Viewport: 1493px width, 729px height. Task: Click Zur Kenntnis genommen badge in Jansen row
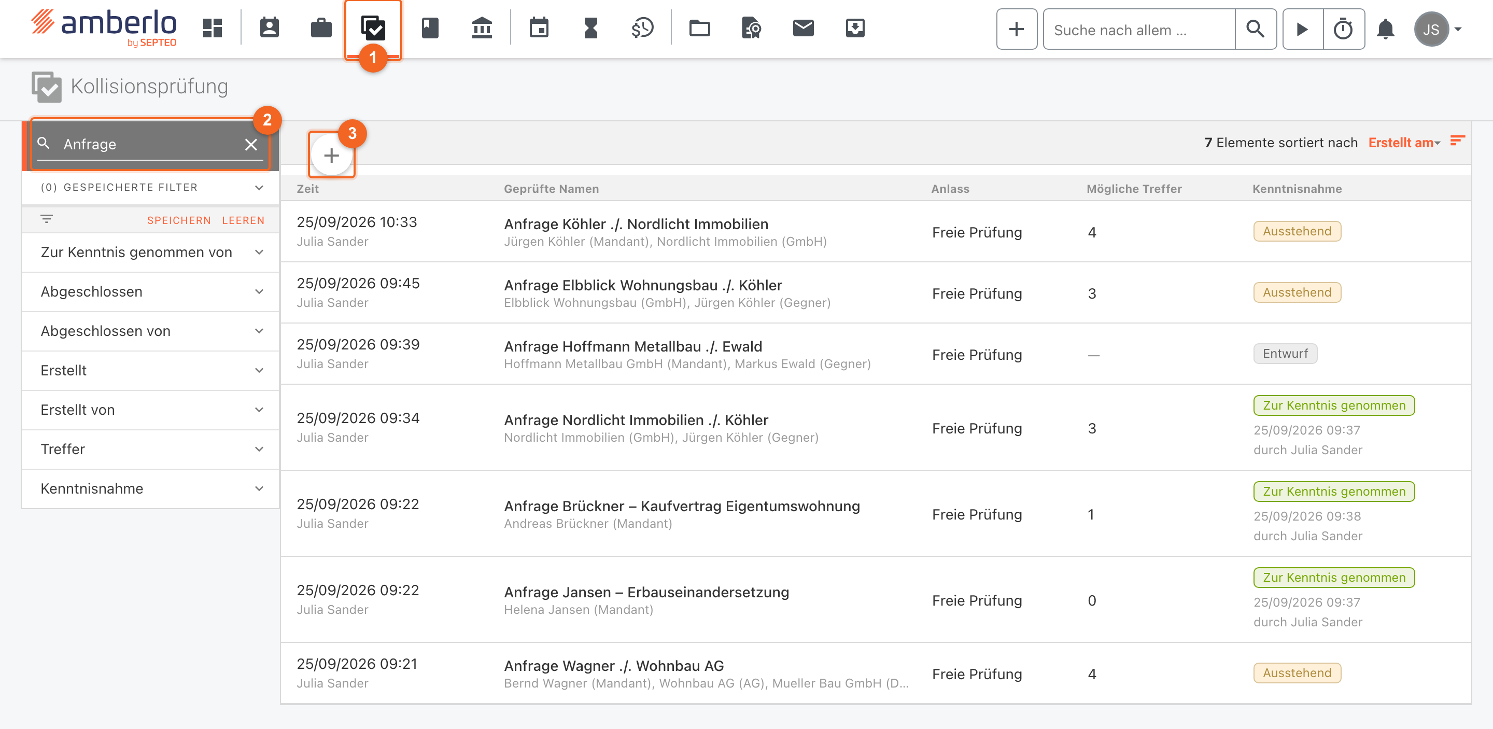tap(1334, 577)
